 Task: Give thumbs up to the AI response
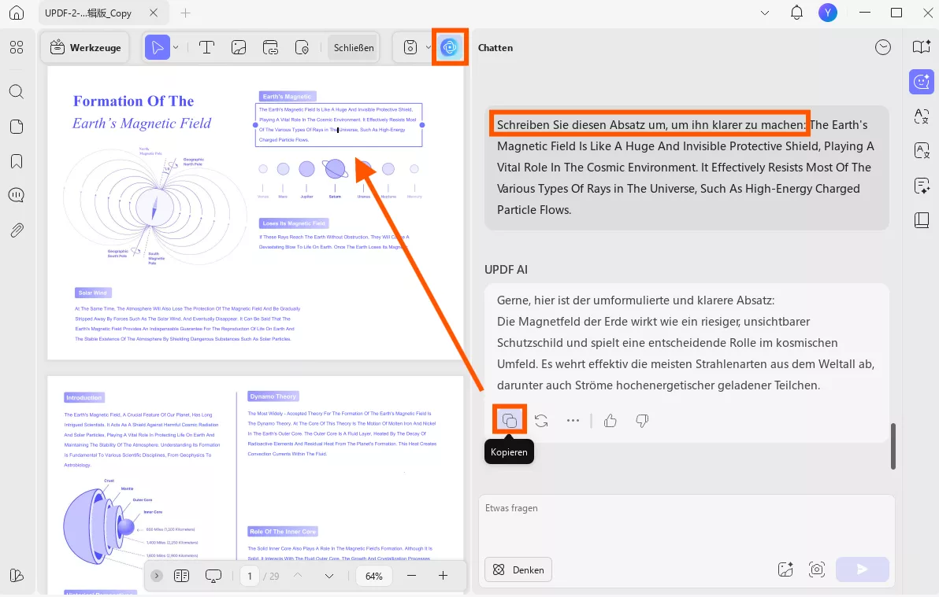click(611, 421)
